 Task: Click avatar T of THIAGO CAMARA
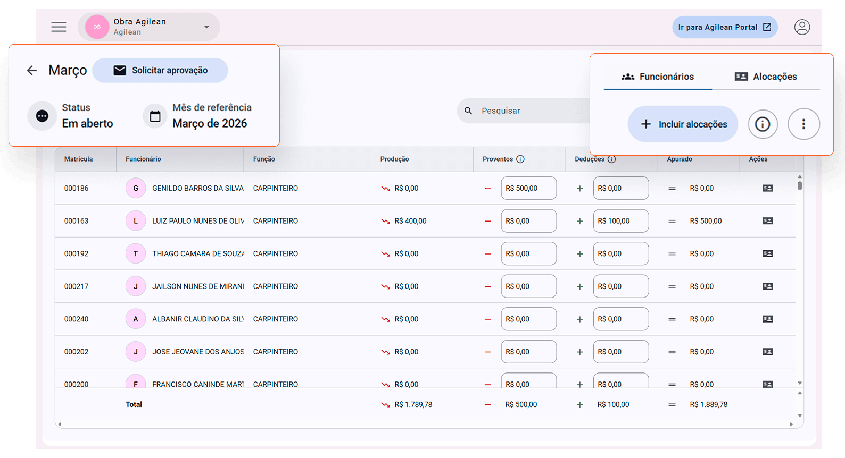coord(136,253)
